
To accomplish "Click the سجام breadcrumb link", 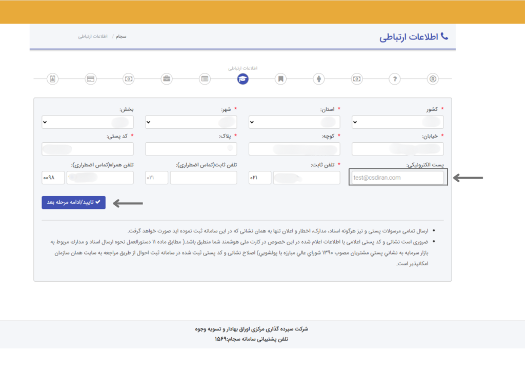I will tap(122, 37).
